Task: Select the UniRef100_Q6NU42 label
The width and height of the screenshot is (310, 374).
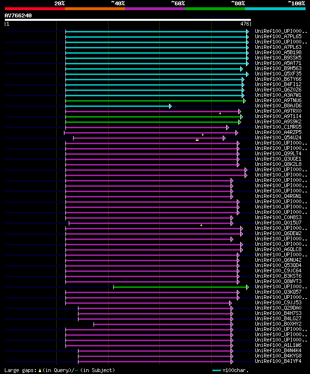Action: pyautogui.click(x=278, y=260)
